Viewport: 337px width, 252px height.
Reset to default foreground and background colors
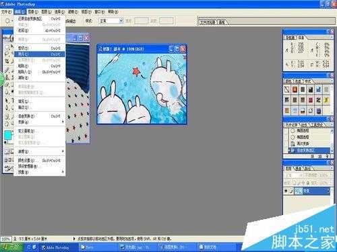pyautogui.click(x=6, y=142)
